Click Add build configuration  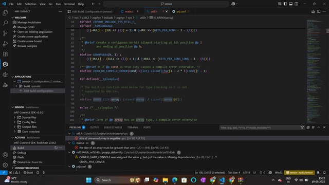(39, 91)
